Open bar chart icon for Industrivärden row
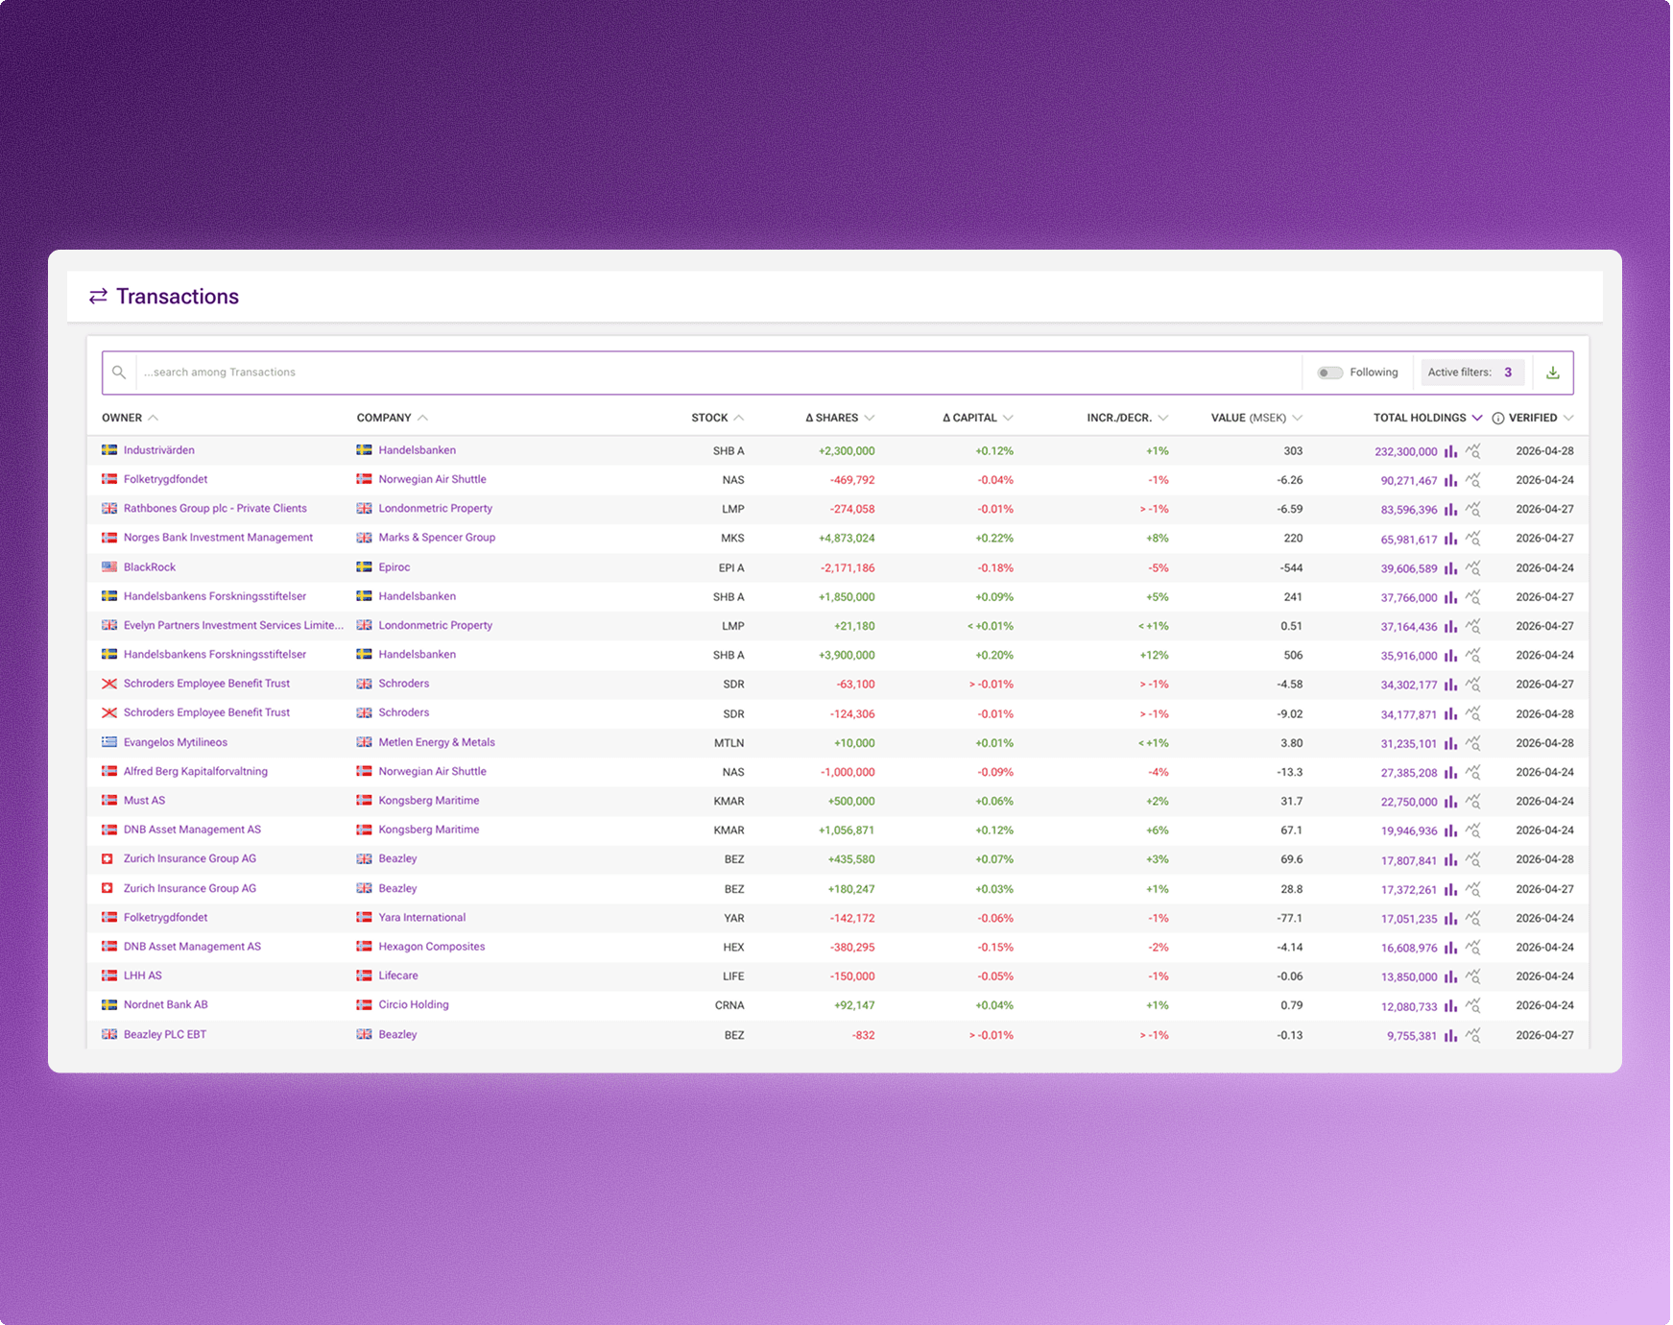The height and width of the screenshot is (1325, 1673). 1450,451
